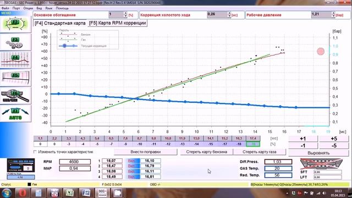Open the F2 gauge panel
The width and height of the screenshot is (352, 198).
click(x=15, y=24)
